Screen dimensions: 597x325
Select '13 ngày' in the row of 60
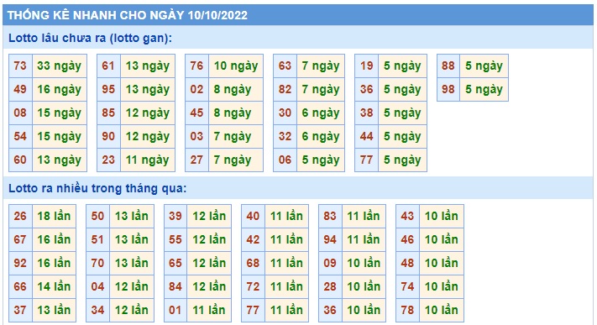point(60,160)
